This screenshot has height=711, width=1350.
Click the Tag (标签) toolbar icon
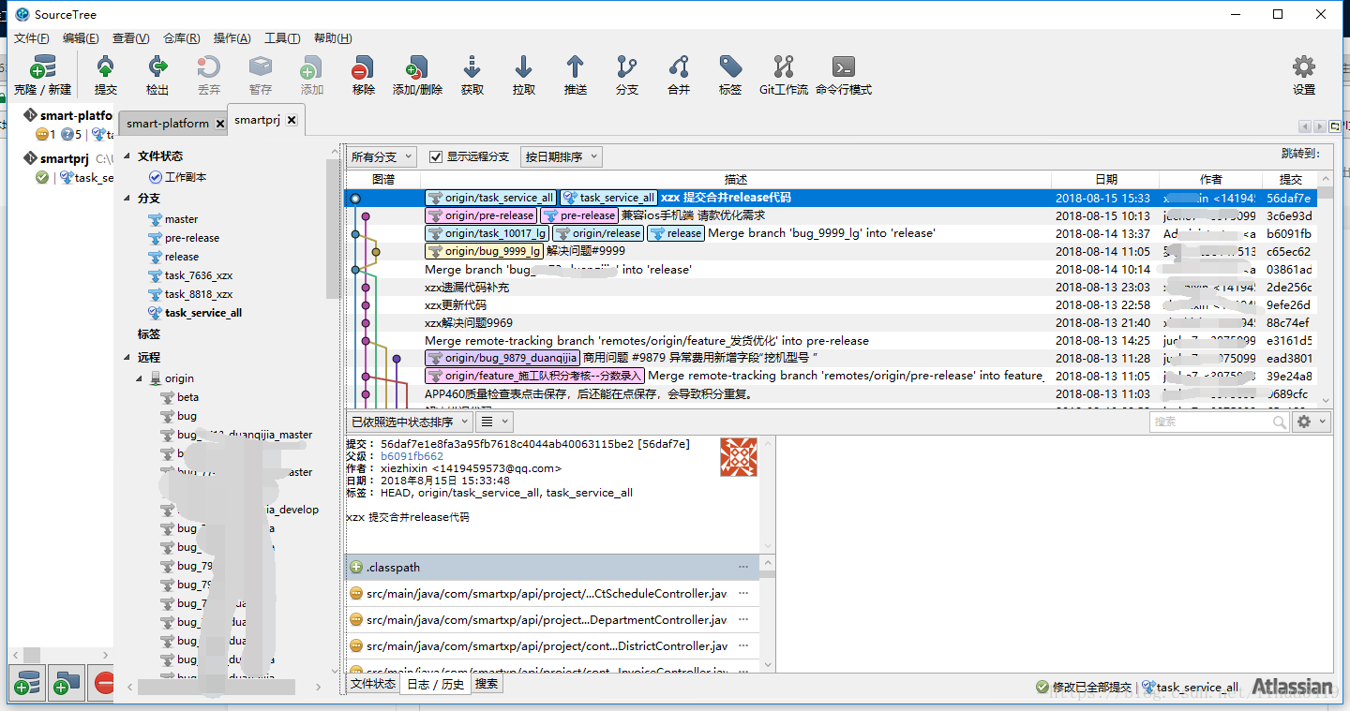(x=730, y=67)
